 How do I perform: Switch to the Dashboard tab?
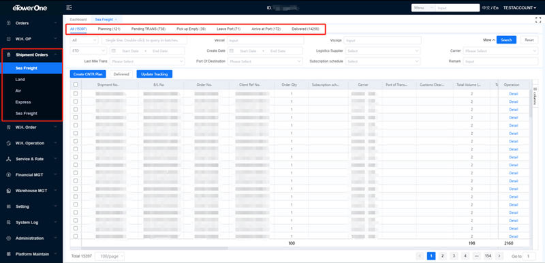78,20
